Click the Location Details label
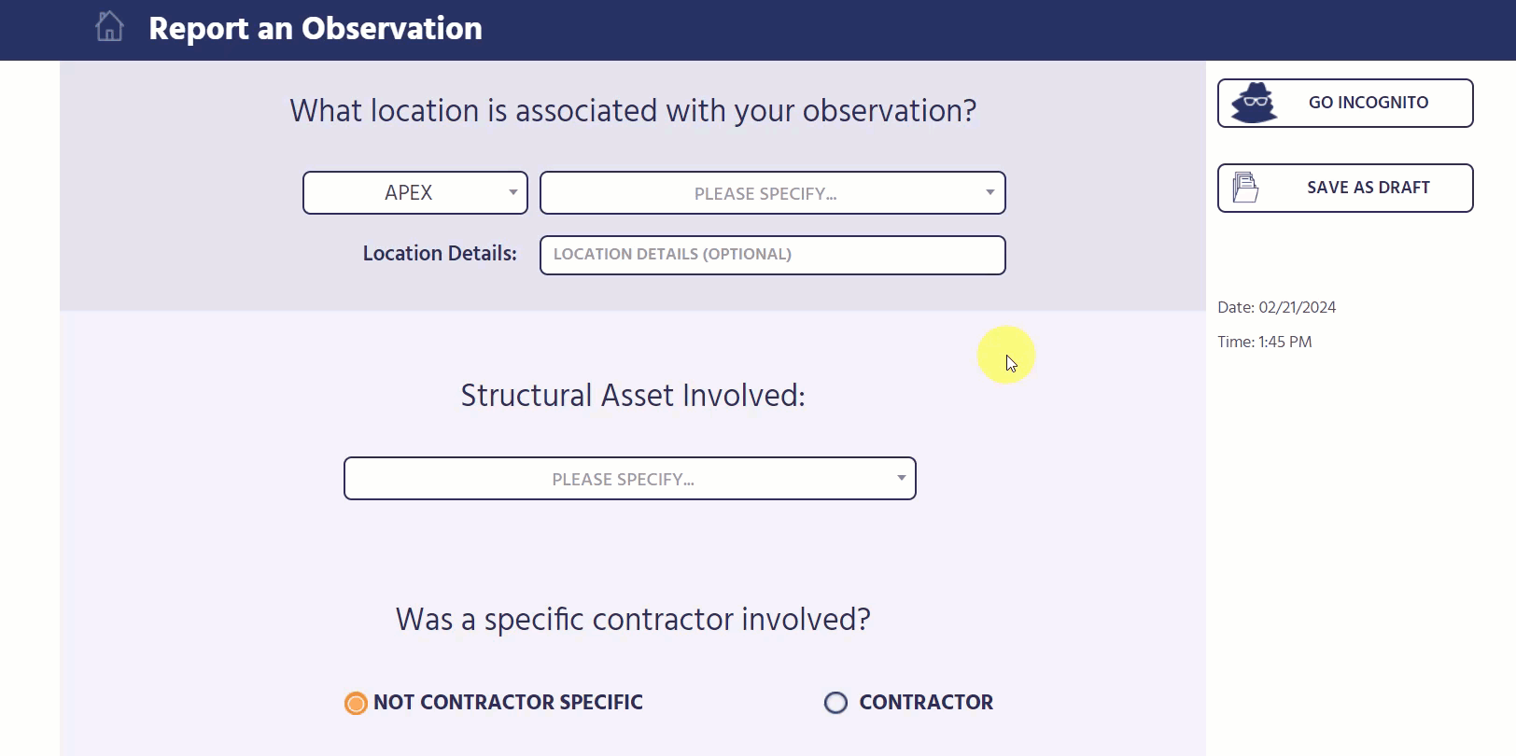1516x756 pixels. [x=439, y=253]
